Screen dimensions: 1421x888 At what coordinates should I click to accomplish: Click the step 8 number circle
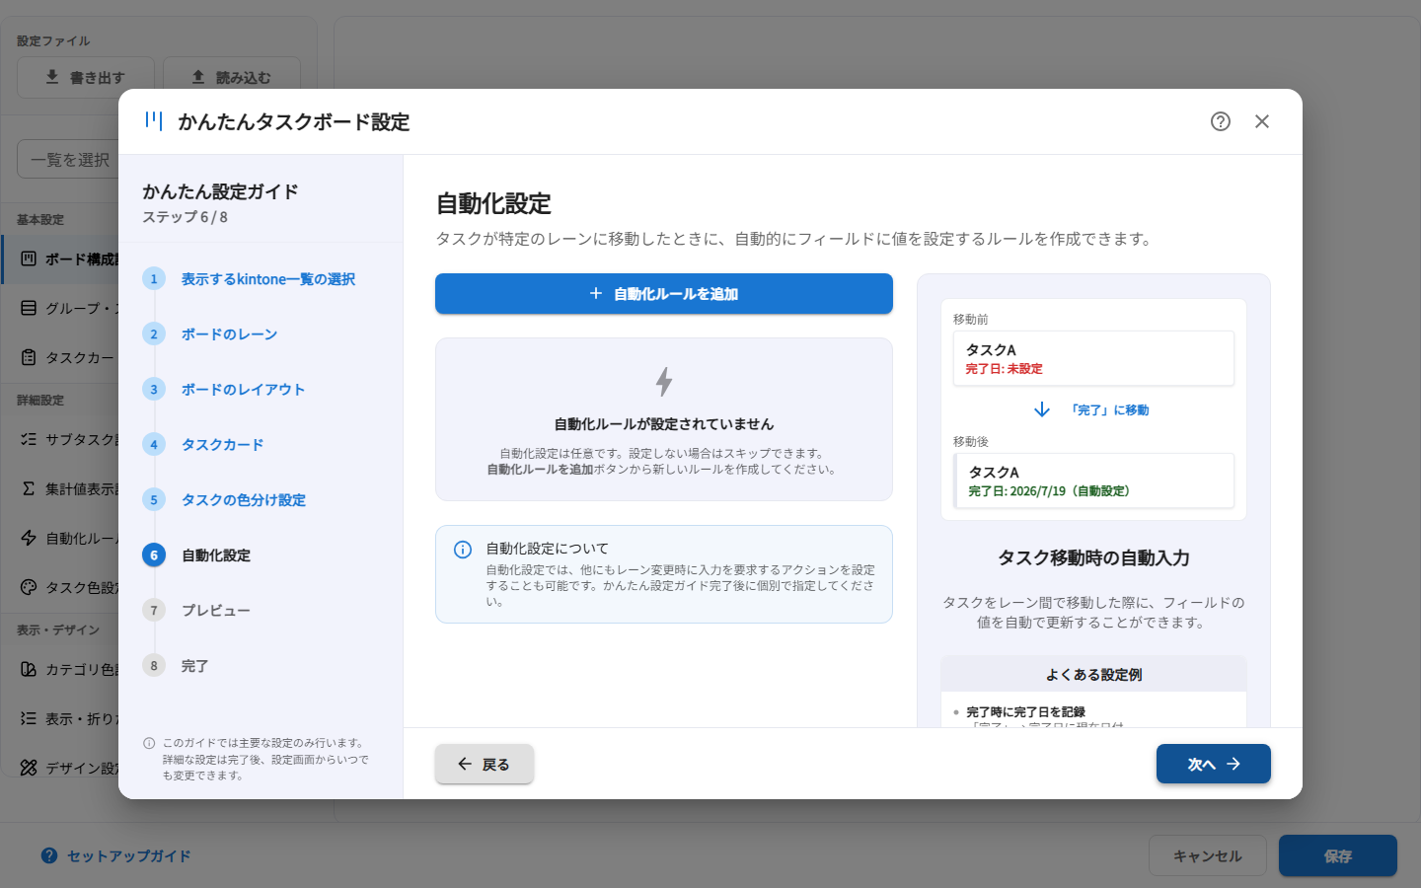(x=154, y=666)
